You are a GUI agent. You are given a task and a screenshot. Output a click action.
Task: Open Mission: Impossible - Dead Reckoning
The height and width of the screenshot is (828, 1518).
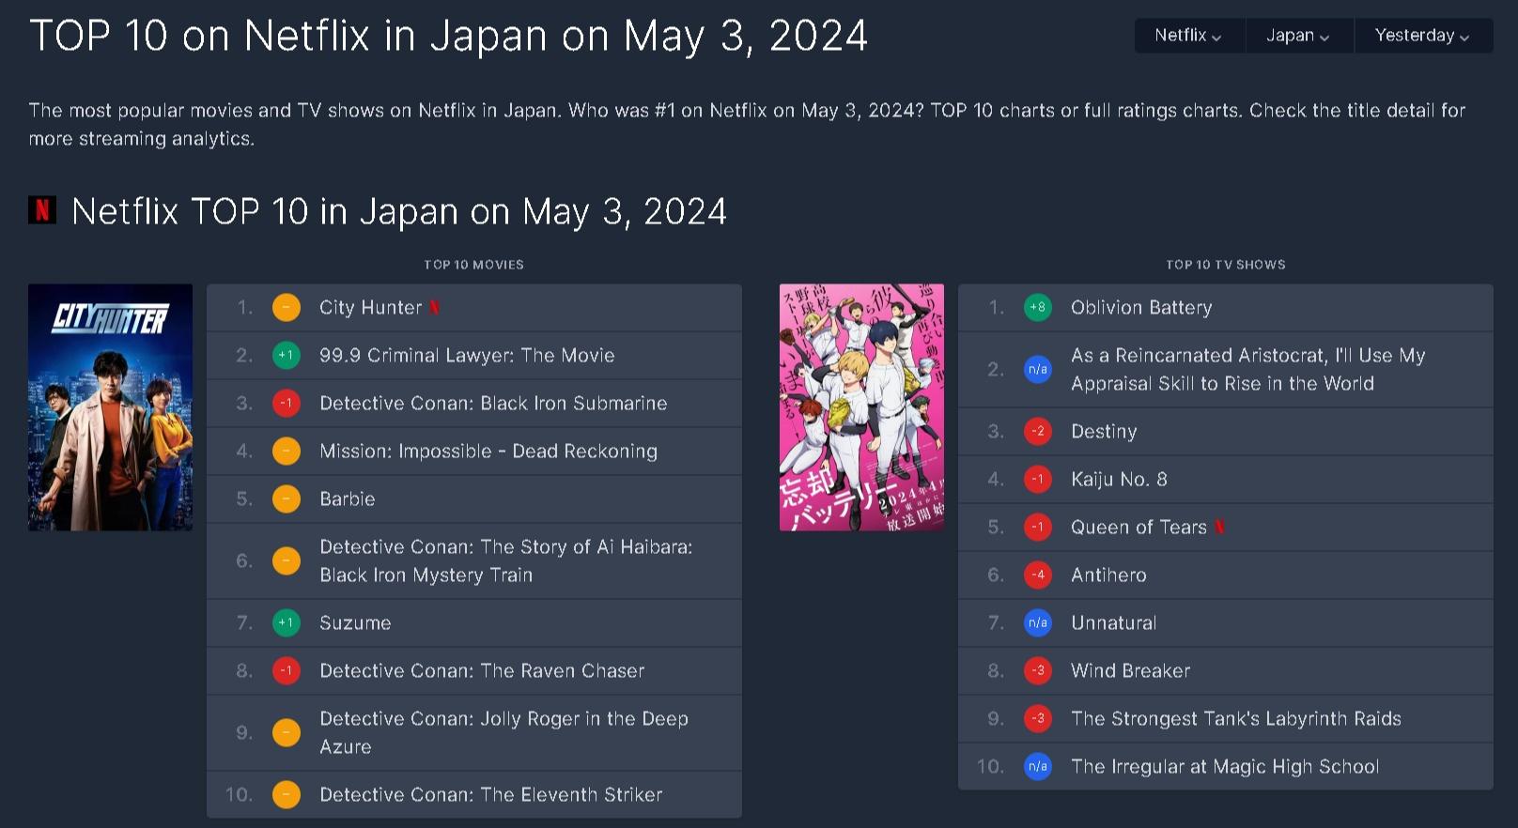488,452
